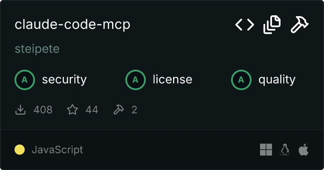Click the code brackets icon
Image resolution: width=324 pixels, height=170 pixels.
click(x=245, y=25)
